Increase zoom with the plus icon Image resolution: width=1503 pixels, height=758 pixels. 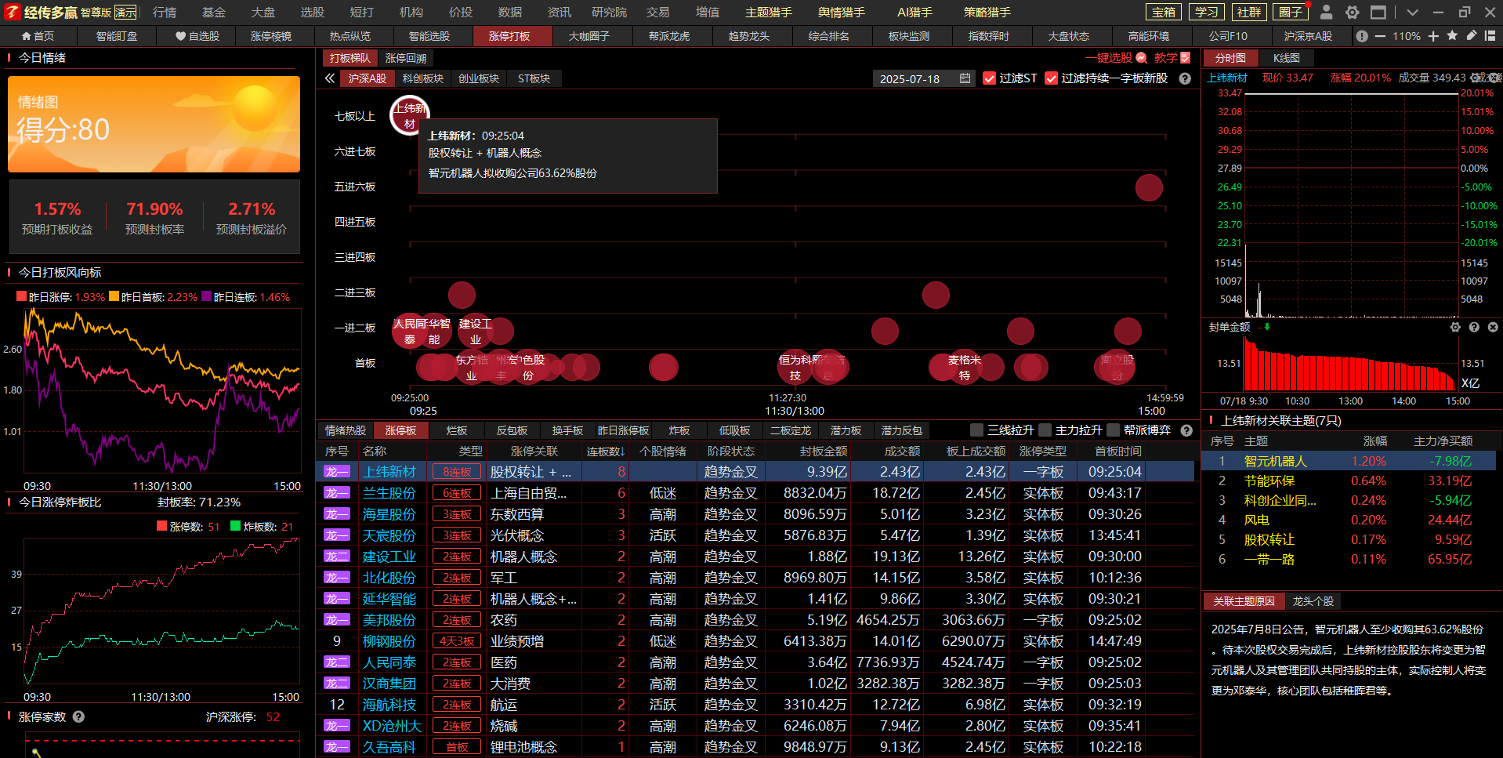pos(1433,36)
